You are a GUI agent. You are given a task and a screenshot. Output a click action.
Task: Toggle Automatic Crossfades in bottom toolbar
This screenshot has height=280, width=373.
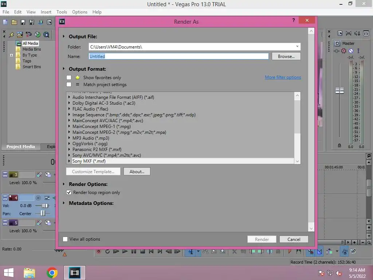pos(319,251)
